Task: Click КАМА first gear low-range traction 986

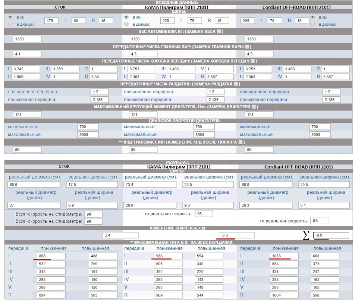Action: coord(168,256)
